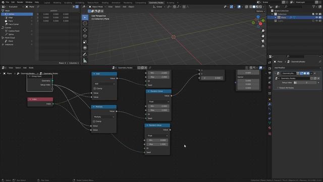The image size is (323, 182).
Task: Toggle viewport overlays button
Action: click(x=239, y=7)
